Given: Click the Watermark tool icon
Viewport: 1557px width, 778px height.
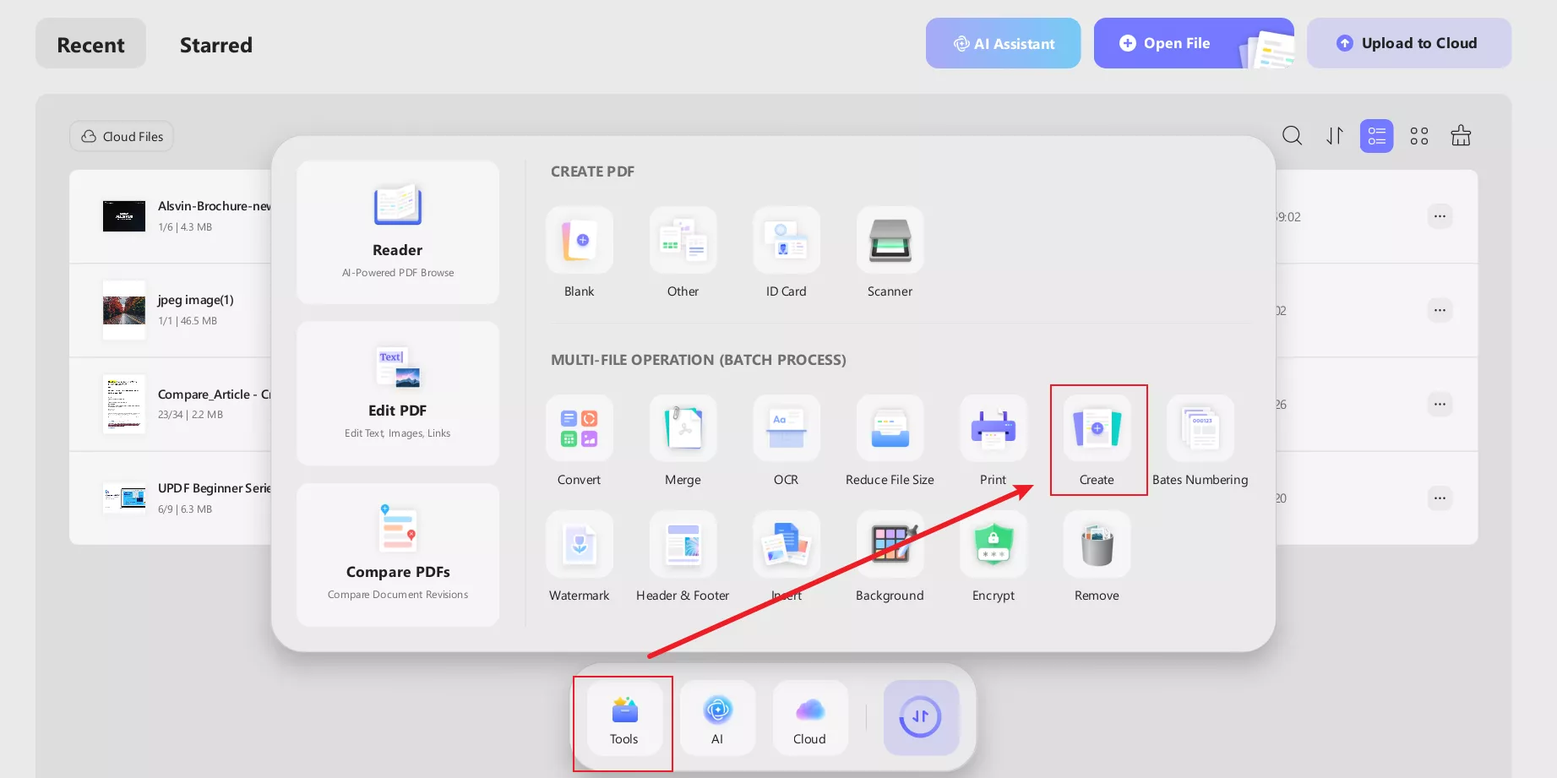Looking at the screenshot, I should coord(579,544).
